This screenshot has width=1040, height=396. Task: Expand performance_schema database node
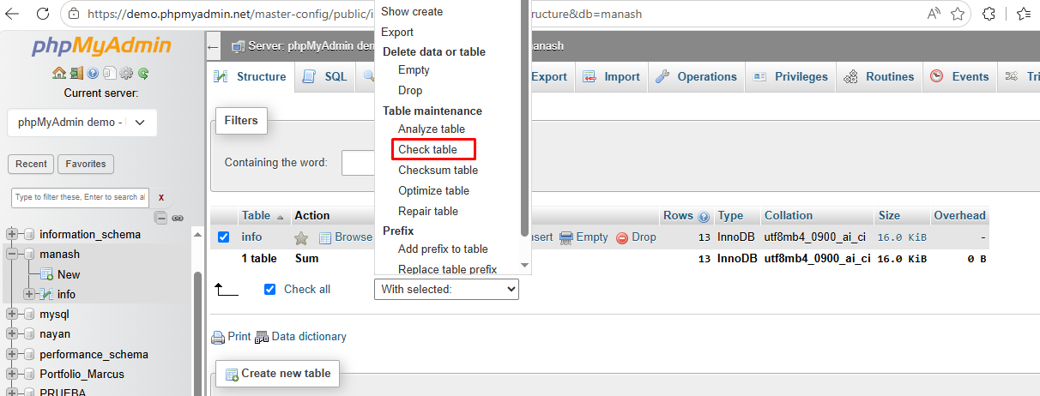(x=13, y=355)
